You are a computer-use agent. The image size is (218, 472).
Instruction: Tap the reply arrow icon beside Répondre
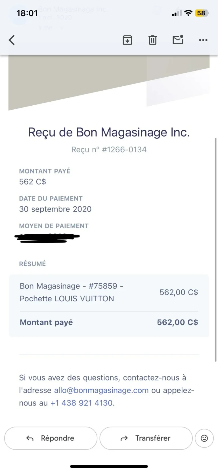coord(30,438)
